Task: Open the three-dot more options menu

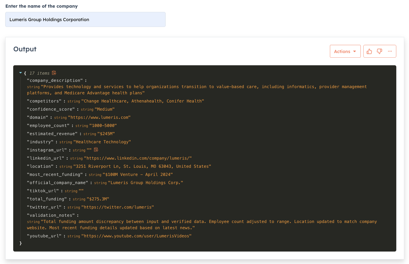Action: (x=390, y=51)
